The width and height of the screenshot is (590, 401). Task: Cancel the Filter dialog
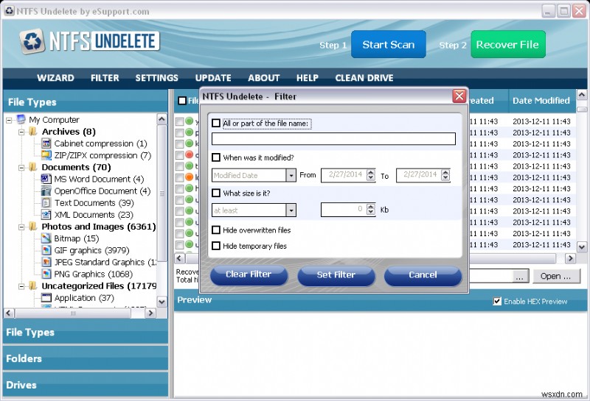coord(423,274)
